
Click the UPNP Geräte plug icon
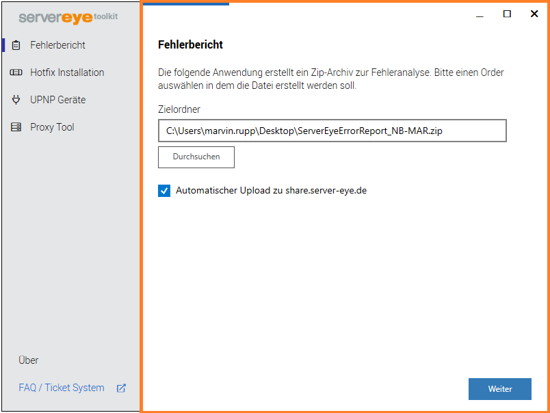coord(16,100)
